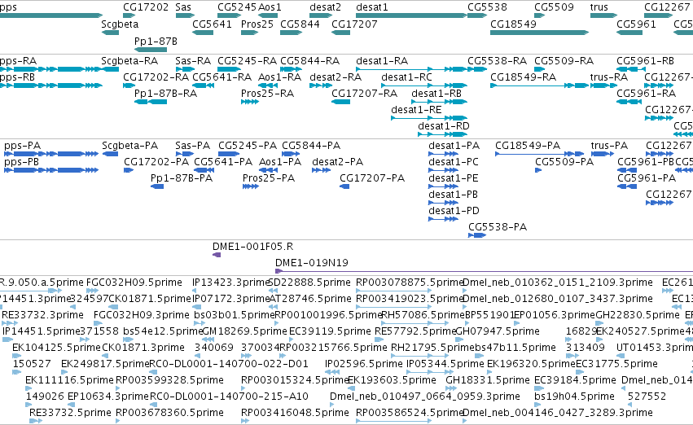Select the CG5509-PA protein feature
The image size is (693, 425).
pyautogui.click(x=538, y=170)
